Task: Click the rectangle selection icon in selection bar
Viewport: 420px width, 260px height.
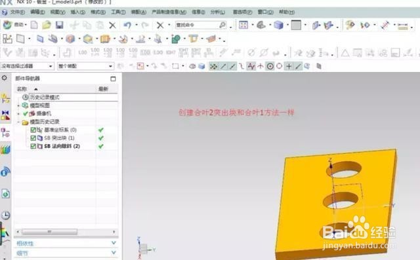Action: (x=175, y=66)
